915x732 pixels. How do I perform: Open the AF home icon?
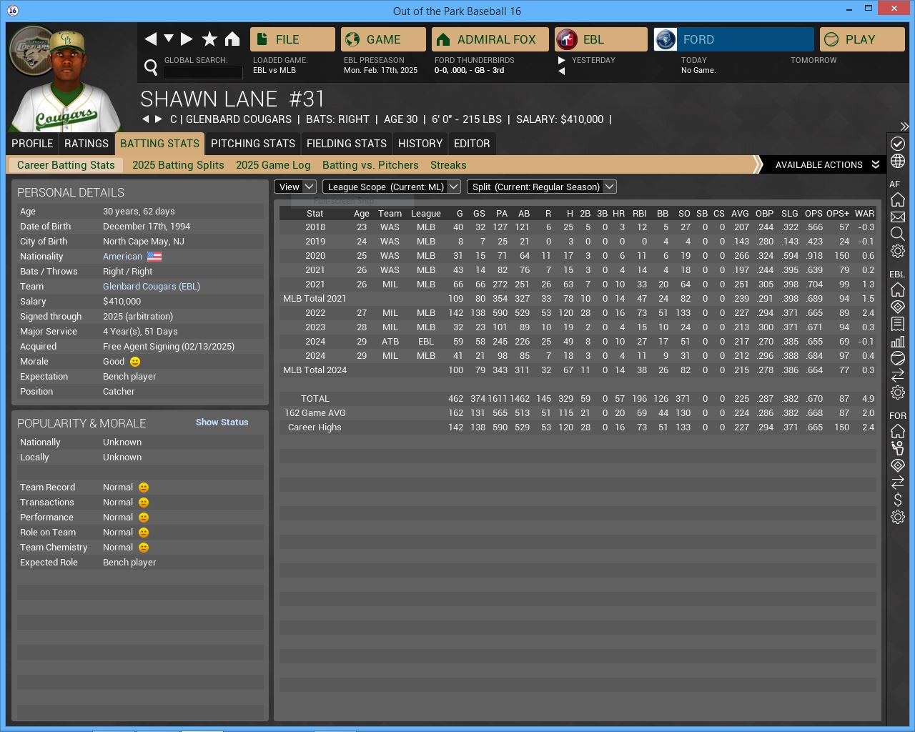pyautogui.click(x=898, y=199)
